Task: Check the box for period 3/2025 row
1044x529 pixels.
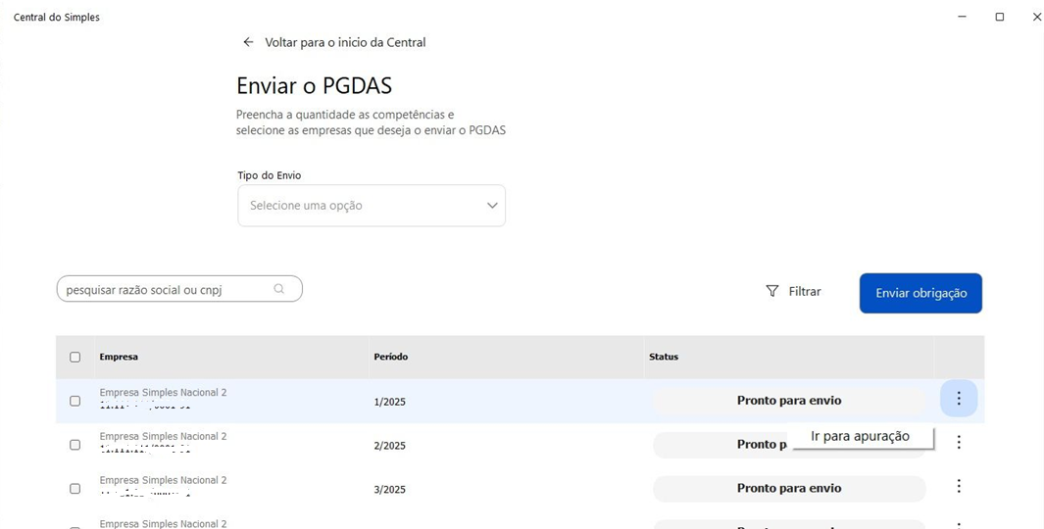Action: point(75,489)
